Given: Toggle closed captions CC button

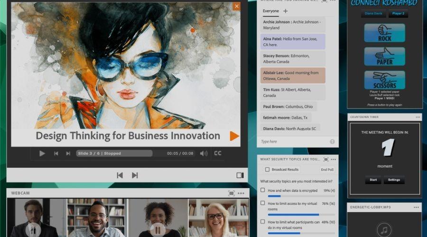Looking at the screenshot, I should point(218,153).
